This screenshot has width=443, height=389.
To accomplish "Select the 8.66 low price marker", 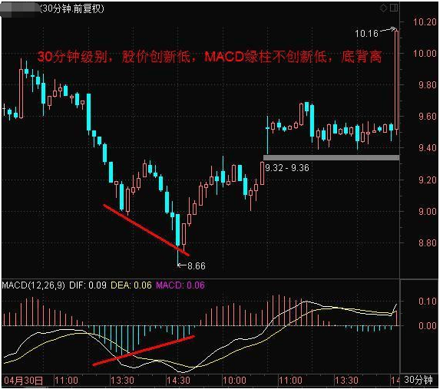I will click(197, 266).
